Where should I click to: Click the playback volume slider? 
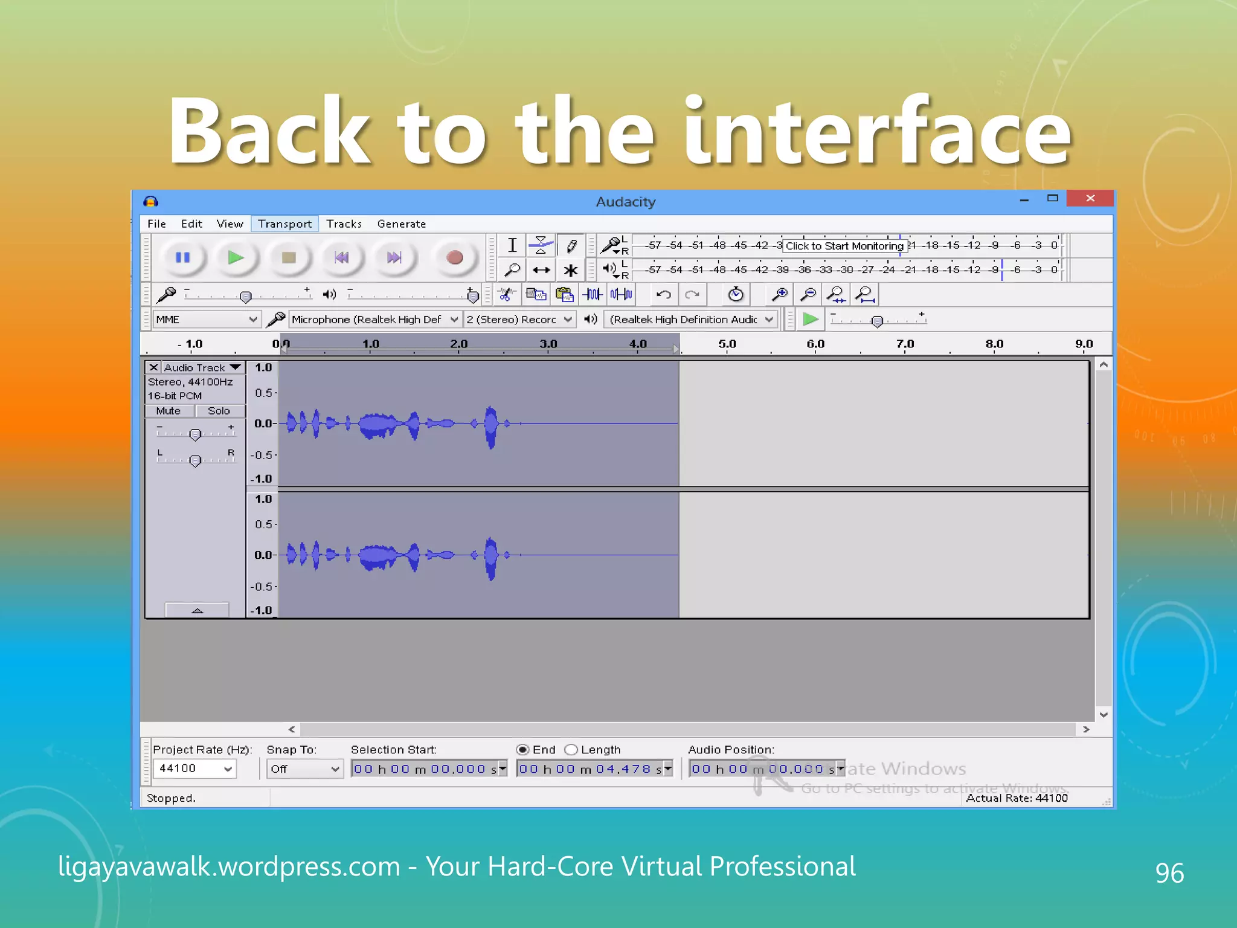point(413,295)
